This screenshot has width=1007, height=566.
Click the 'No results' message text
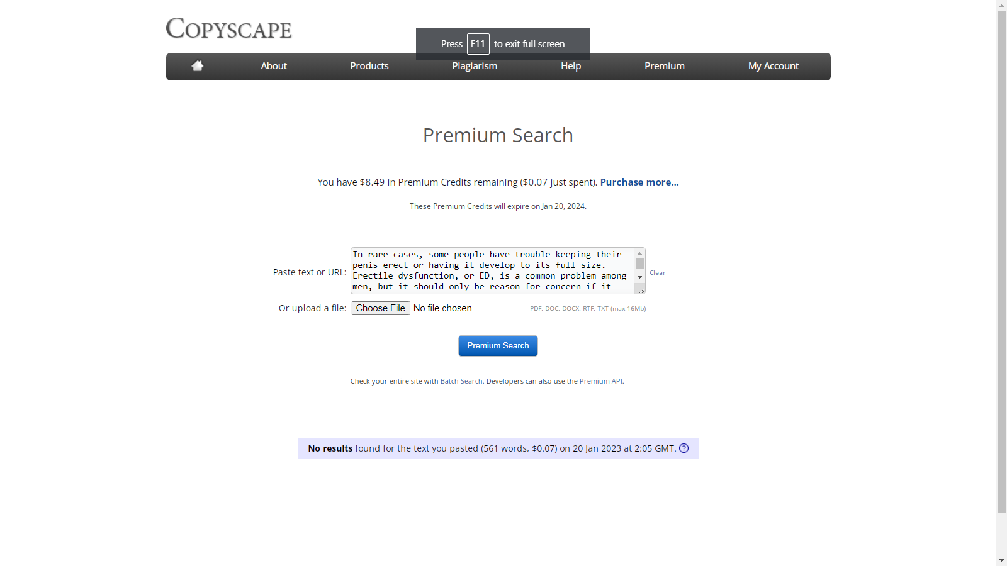tap(492, 448)
